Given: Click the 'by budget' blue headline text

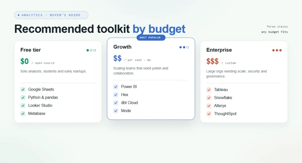Looking at the screenshot, I should tap(159, 29).
